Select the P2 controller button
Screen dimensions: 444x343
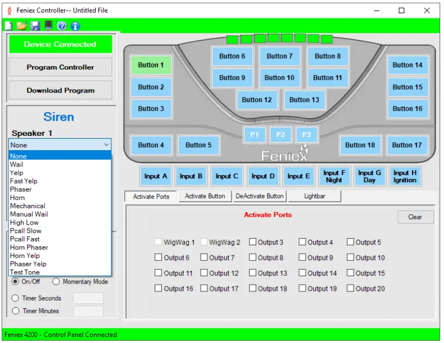click(280, 135)
